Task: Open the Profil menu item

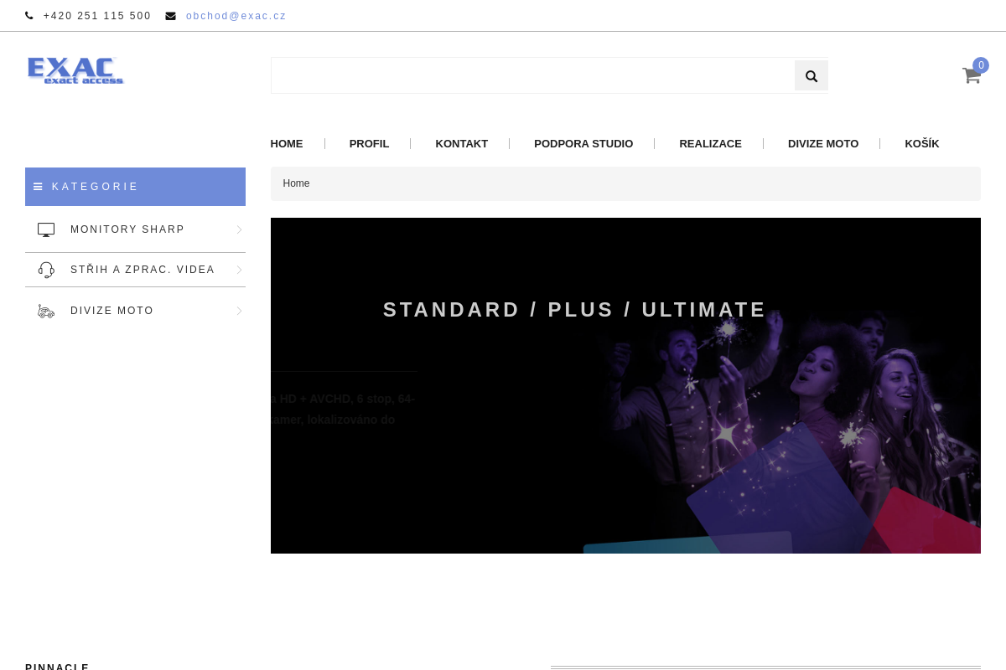Action: click(369, 144)
